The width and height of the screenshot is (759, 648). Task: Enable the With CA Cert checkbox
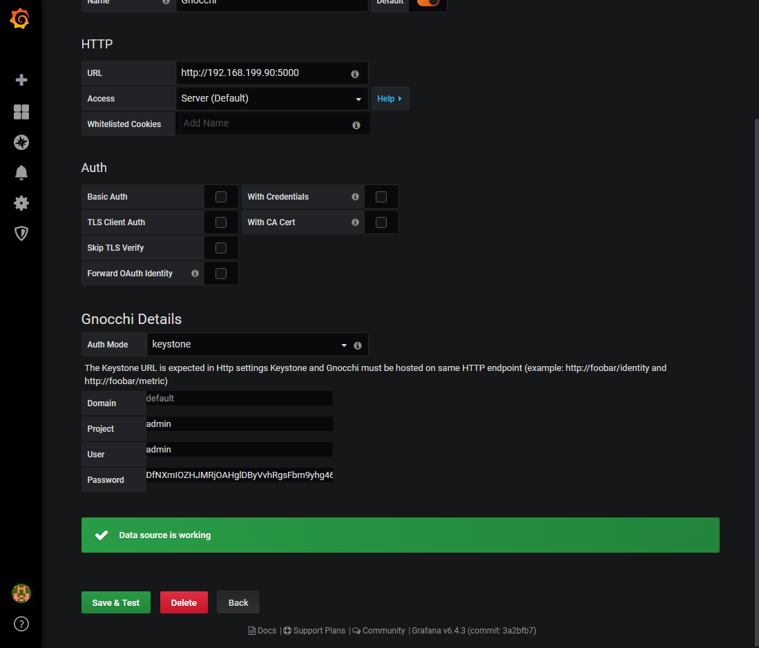pos(381,222)
